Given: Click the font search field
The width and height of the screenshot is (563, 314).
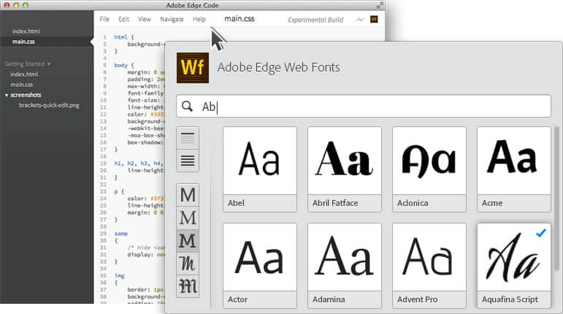Looking at the screenshot, I should pyautogui.click(x=364, y=106).
